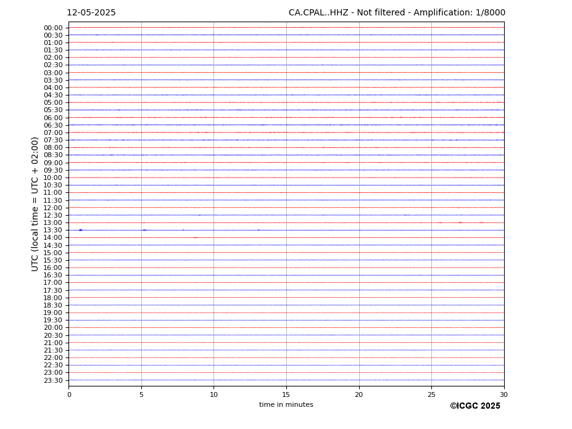Select the 17:00 time row label

53,283
